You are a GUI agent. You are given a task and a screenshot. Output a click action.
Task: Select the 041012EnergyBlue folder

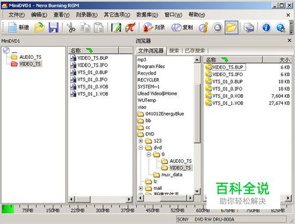[160, 114]
